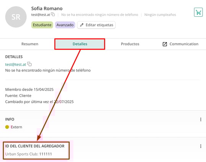Click the Sofia Romano name heading

click(x=47, y=8)
